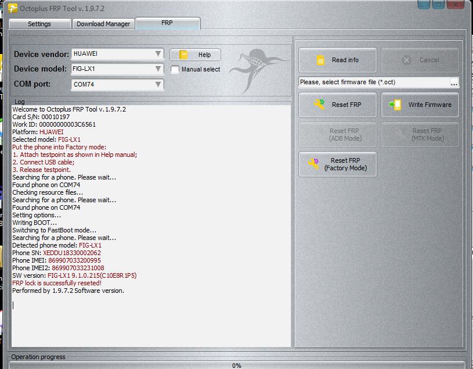Screen dimensions: 473x369
Task: Tick the Manual select checkbox
Action: click(x=175, y=70)
